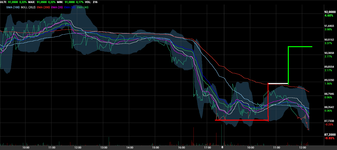Select the EMA (50) indicator label

tap(70, 7)
